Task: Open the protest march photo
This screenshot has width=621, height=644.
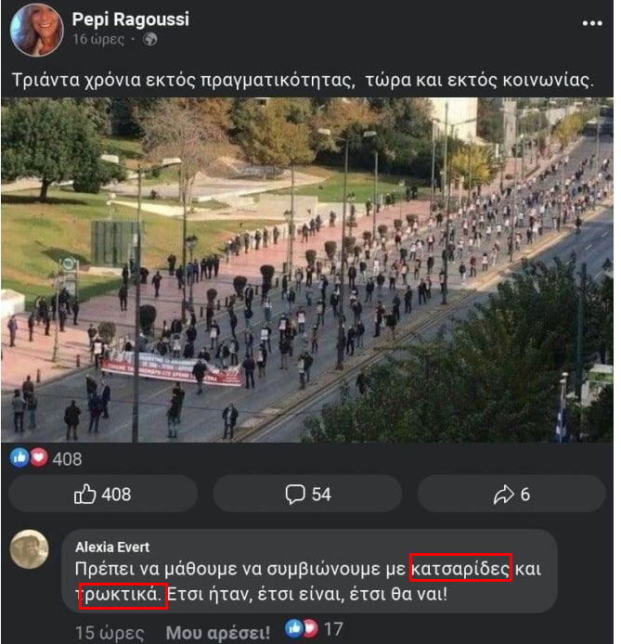Action: pos(307,270)
